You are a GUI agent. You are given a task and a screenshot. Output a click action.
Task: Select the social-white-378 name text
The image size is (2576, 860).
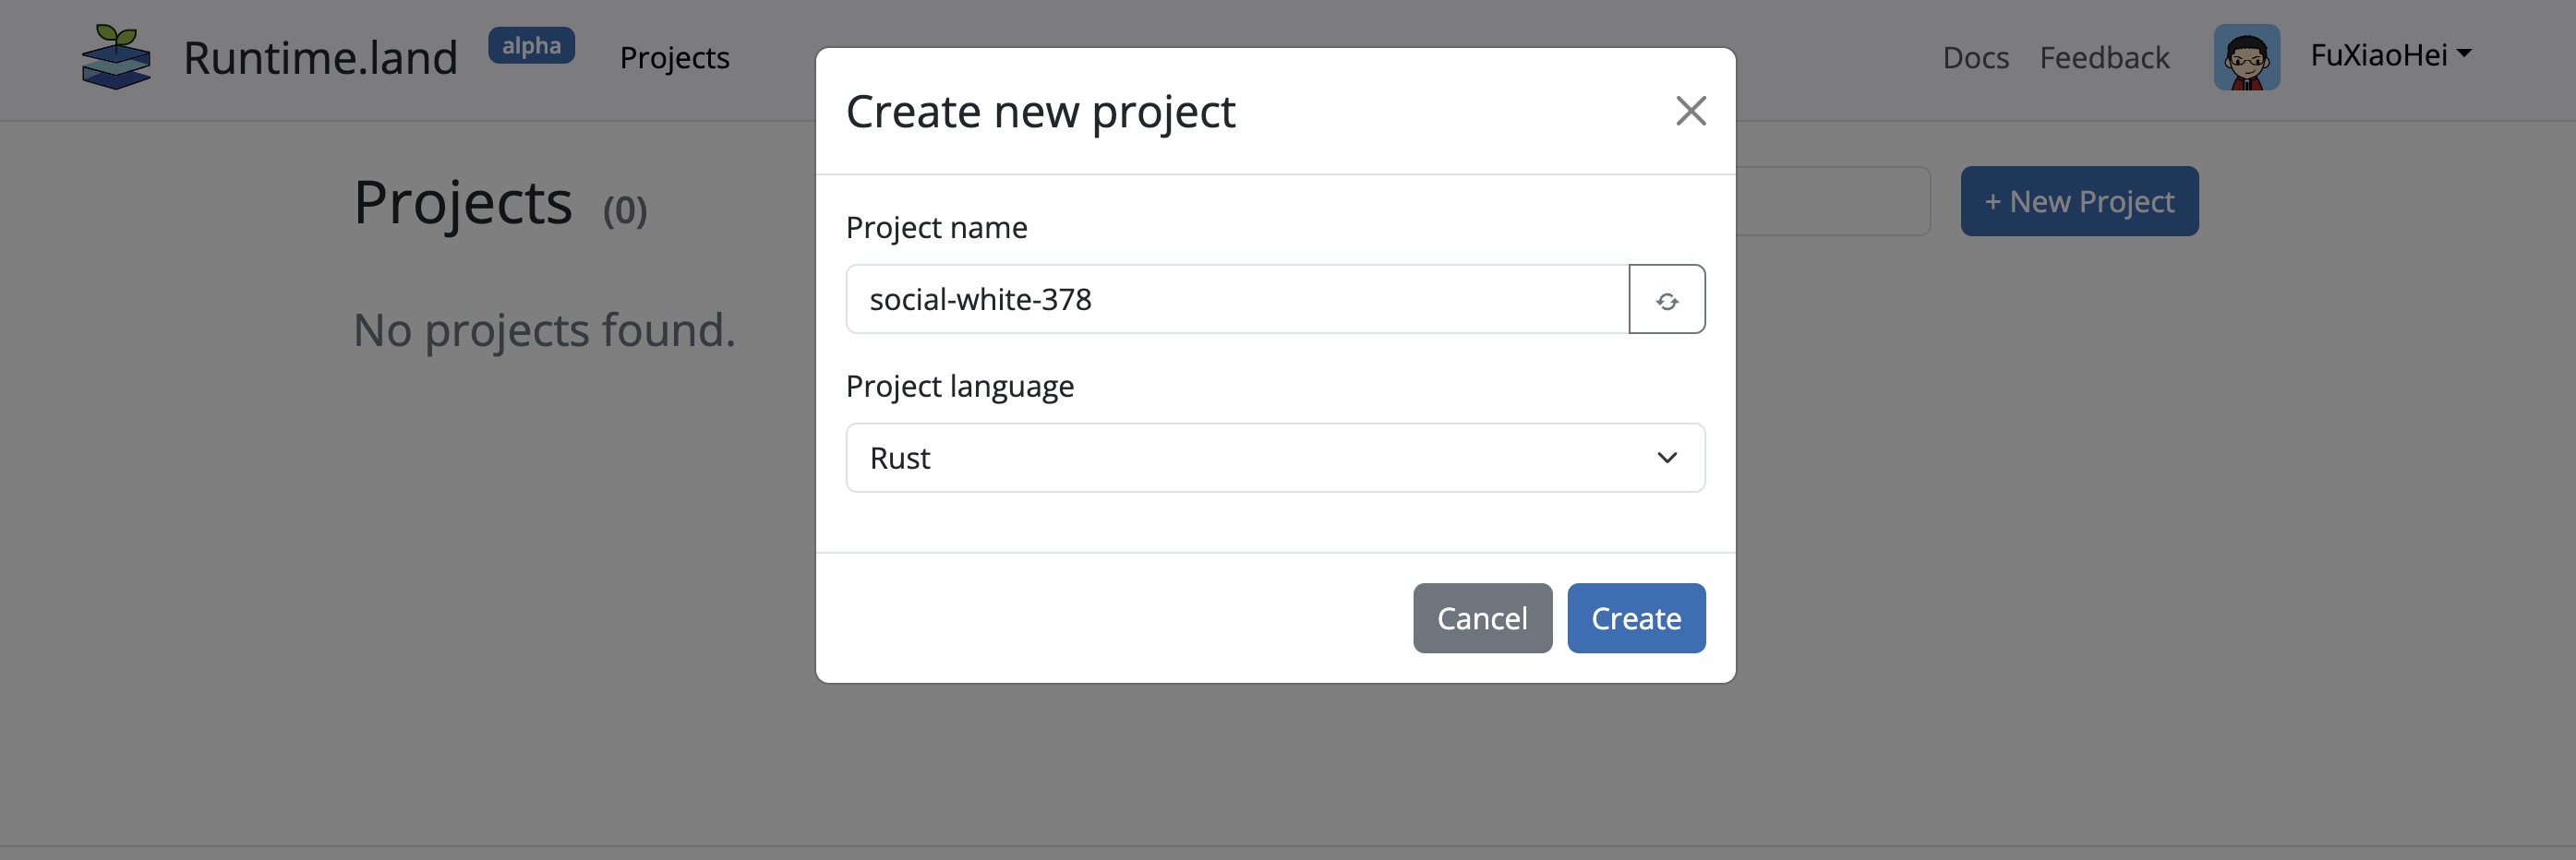pyautogui.click(x=979, y=299)
